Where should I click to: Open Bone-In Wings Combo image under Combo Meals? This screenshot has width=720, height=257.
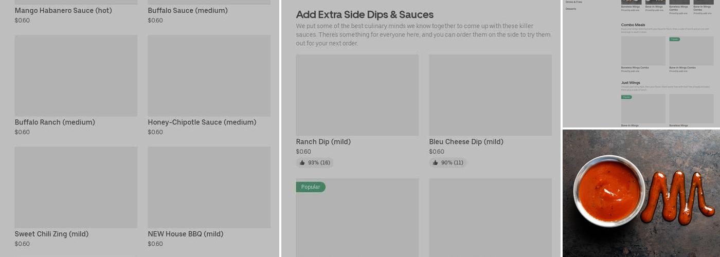(x=691, y=51)
